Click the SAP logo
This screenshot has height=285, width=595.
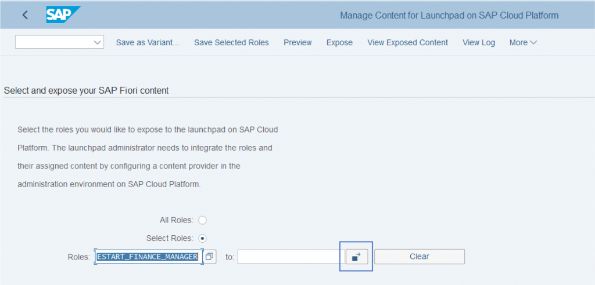(x=63, y=14)
